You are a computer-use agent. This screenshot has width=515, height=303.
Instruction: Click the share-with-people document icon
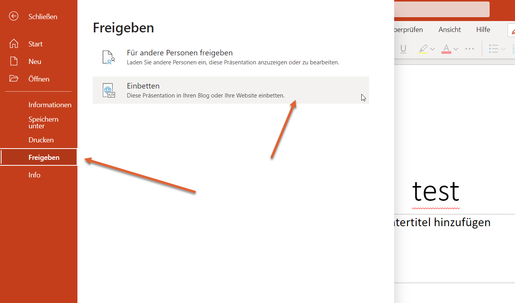click(x=108, y=57)
